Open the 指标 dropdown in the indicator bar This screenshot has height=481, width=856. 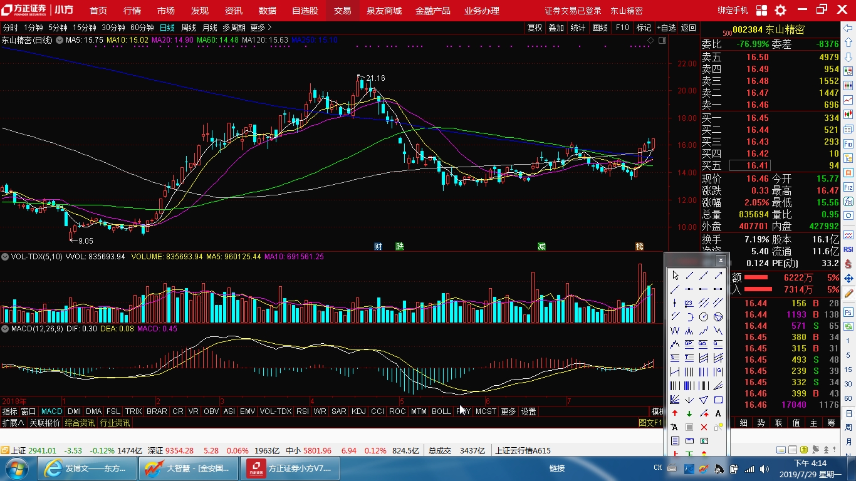9,411
